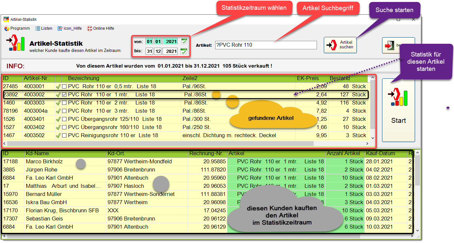Open the Listen menu
This screenshot has width=454, height=243.
[x=44, y=28]
